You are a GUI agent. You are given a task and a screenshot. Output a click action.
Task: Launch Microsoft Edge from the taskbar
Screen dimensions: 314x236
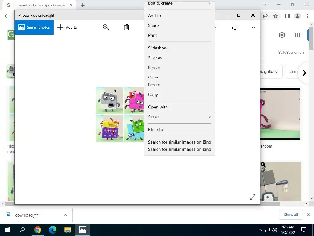point(53,230)
